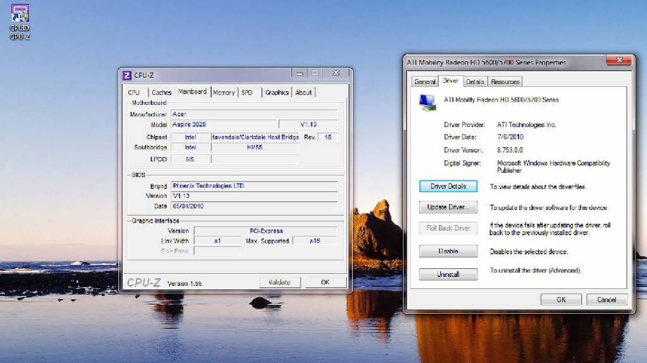The height and width of the screenshot is (363, 647).
Task: Click the Digital Signer Microsoft Windows text
Action: pyautogui.click(x=553, y=167)
